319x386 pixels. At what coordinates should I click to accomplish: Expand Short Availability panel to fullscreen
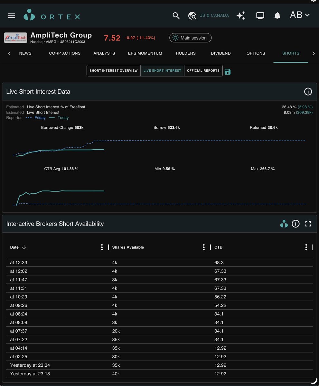(308, 224)
